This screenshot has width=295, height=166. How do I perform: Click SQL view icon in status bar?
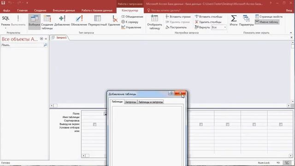278,163
